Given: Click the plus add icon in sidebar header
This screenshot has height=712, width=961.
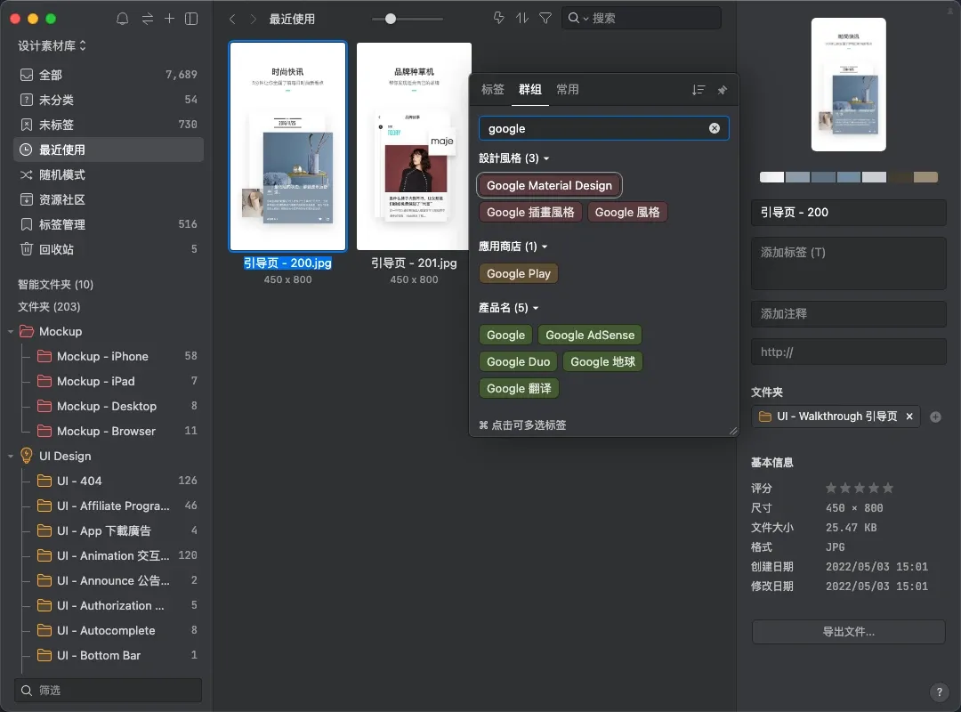Looking at the screenshot, I should coord(169,19).
